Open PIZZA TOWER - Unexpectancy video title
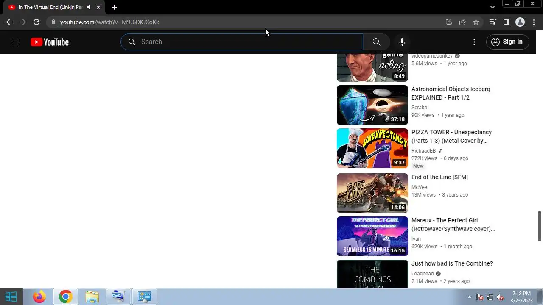 click(x=451, y=136)
